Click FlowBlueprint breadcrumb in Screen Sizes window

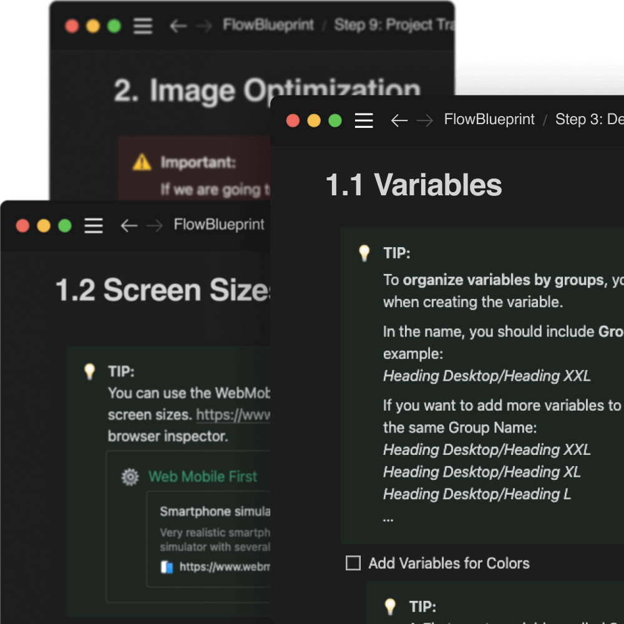(219, 225)
